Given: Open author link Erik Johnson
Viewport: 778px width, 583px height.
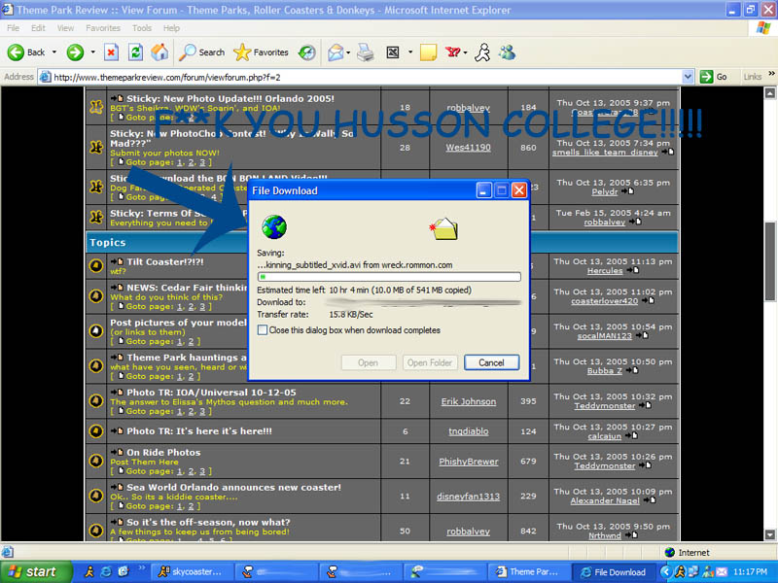Looking at the screenshot, I should click(x=469, y=402).
